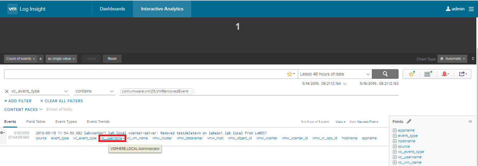Click the appname field link in event row
This screenshot has height=166, width=478.
pyautogui.click(x=369, y=138)
